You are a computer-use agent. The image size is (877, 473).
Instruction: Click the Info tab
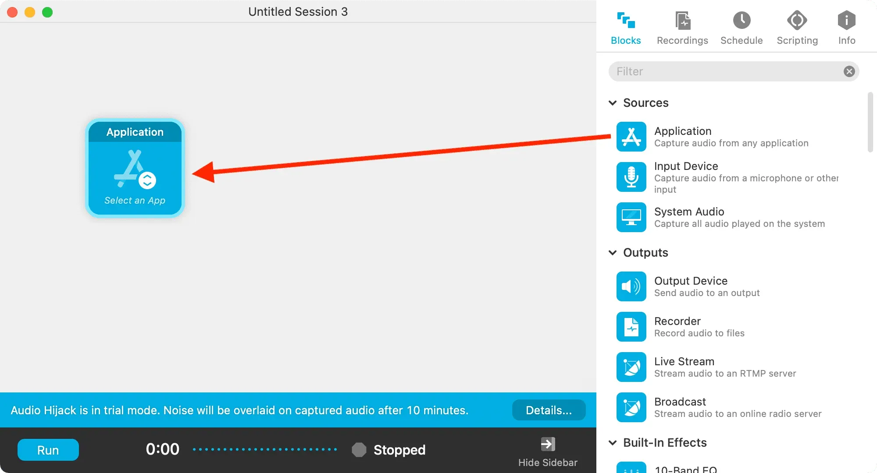tap(845, 28)
